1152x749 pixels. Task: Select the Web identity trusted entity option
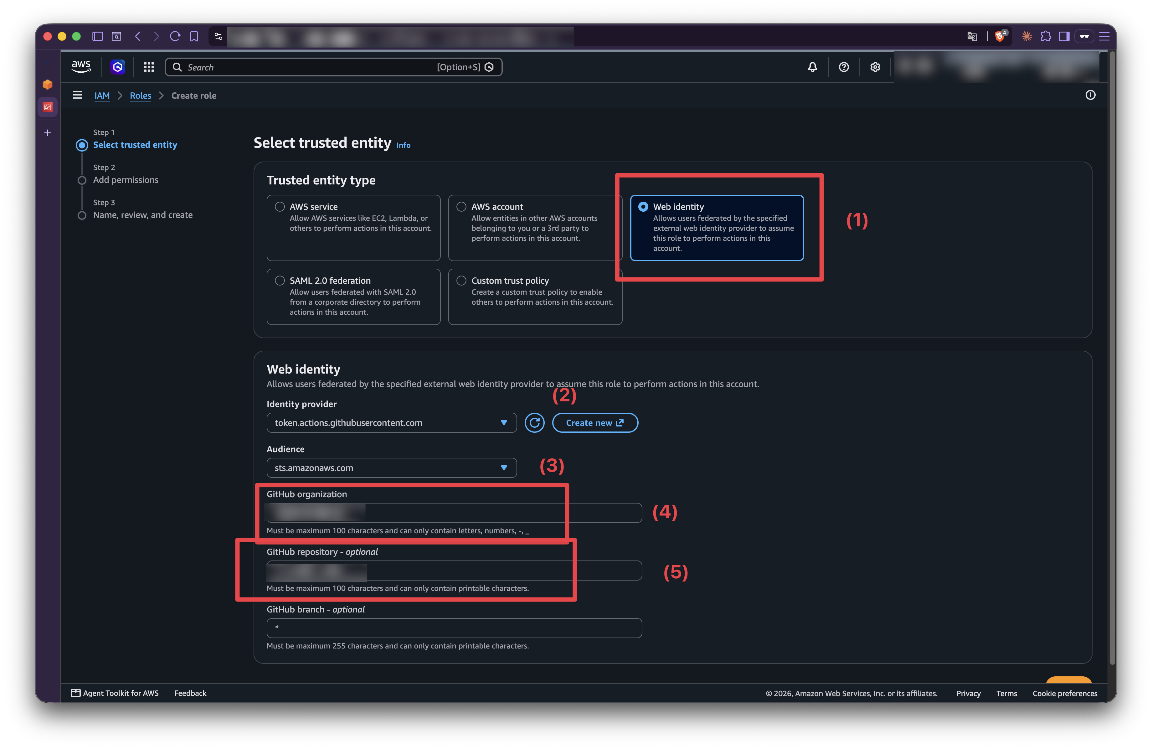[716, 228]
